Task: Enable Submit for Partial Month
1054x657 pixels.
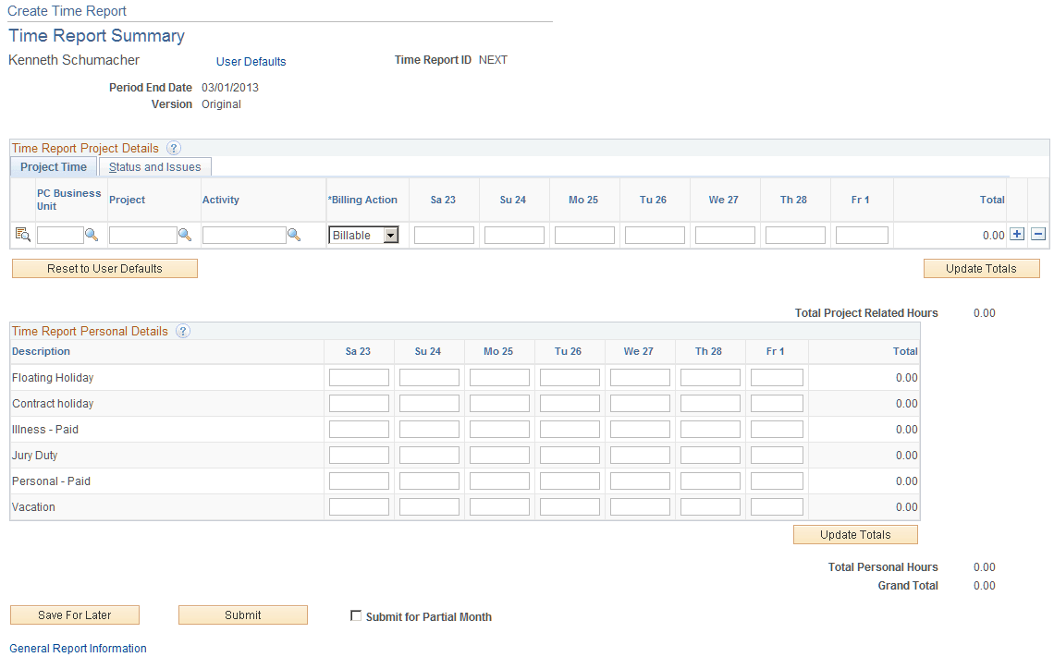Action: [356, 615]
